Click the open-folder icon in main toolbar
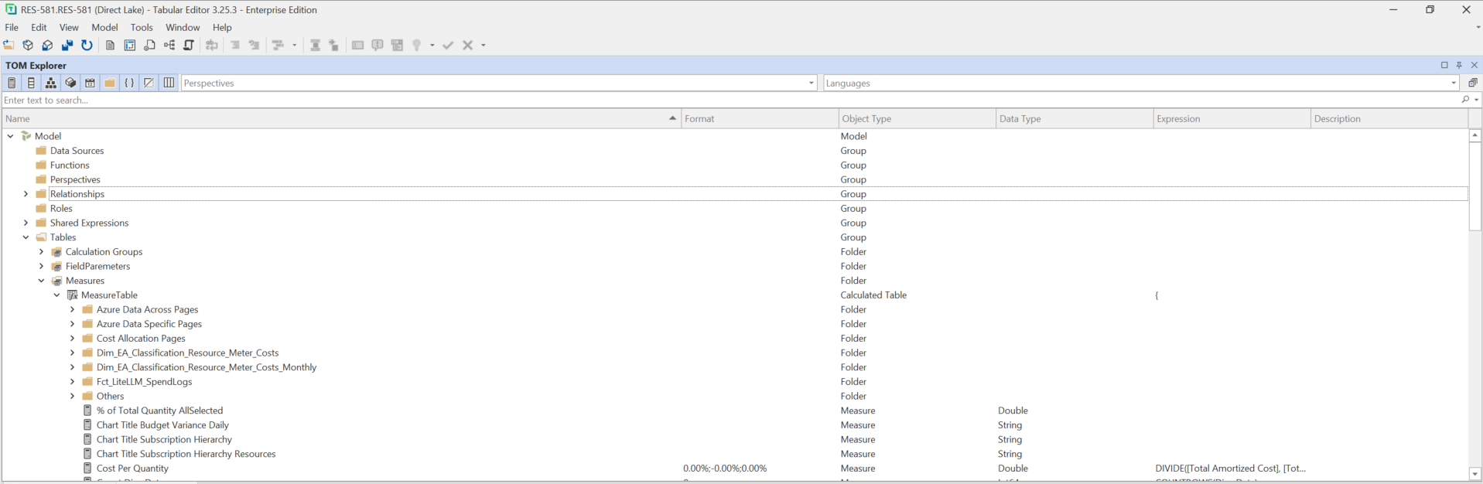The image size is (1483, 484). click(9, 45)
